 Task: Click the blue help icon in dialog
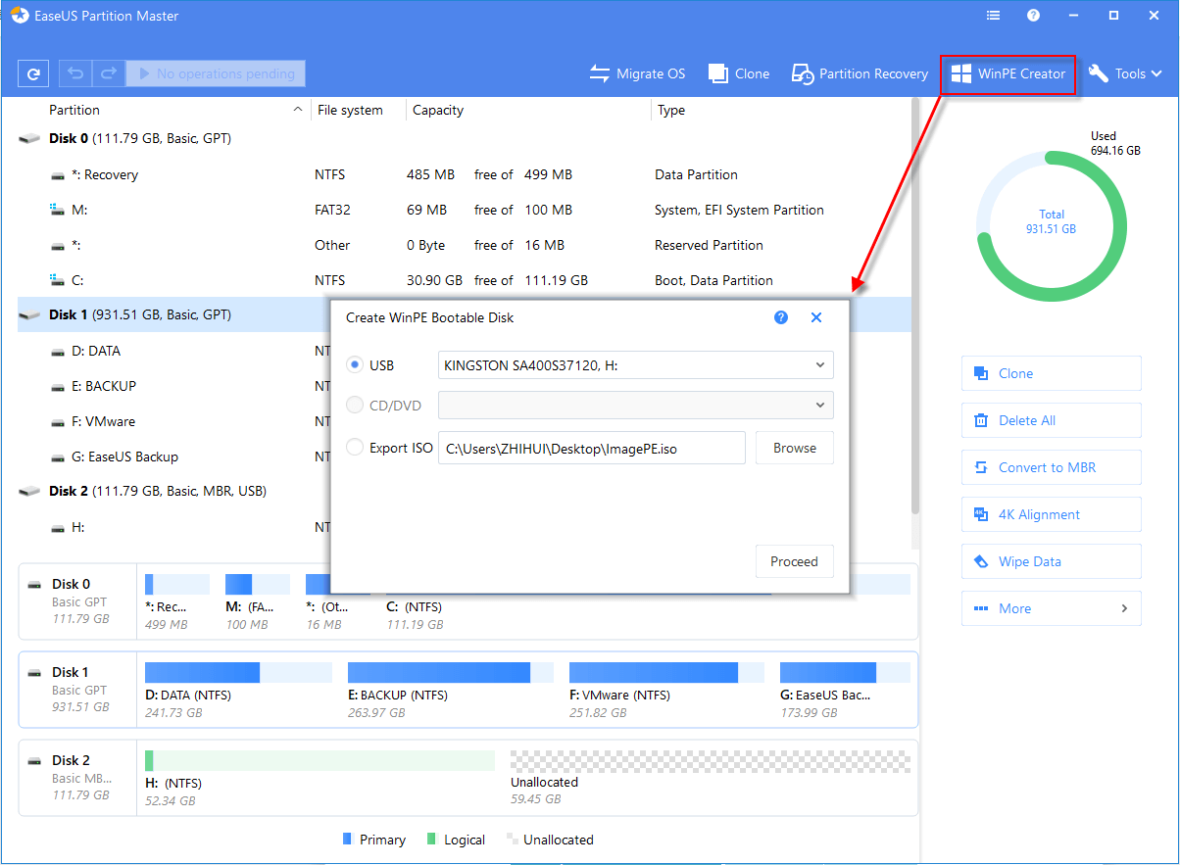(781, 317)
